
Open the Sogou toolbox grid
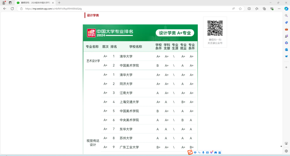220,153
